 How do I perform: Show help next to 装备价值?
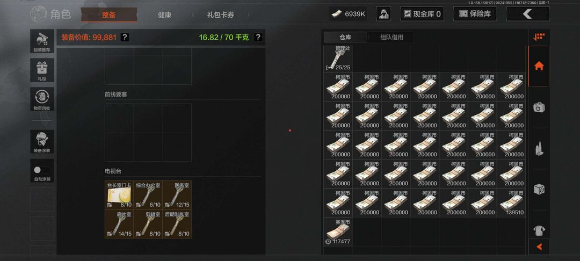click(125, 38)
